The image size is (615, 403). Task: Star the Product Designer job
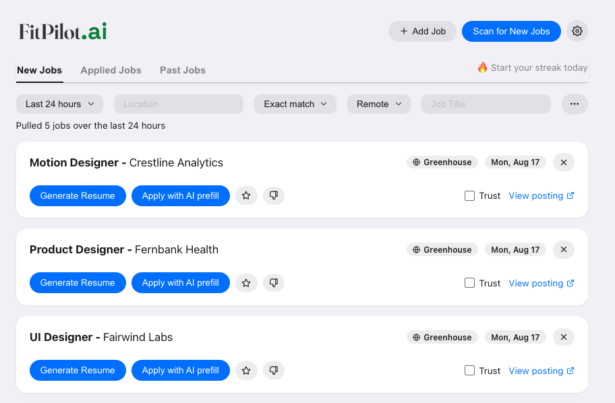246,282
